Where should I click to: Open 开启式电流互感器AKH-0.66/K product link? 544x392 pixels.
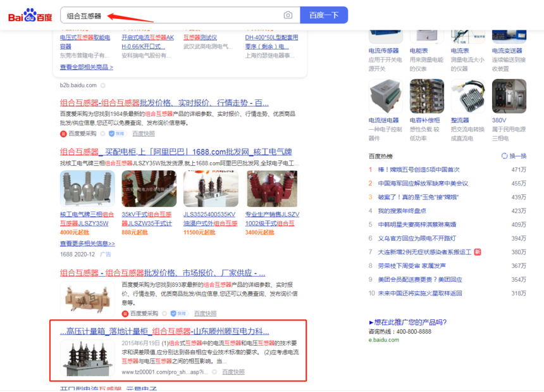coord(147,42)
